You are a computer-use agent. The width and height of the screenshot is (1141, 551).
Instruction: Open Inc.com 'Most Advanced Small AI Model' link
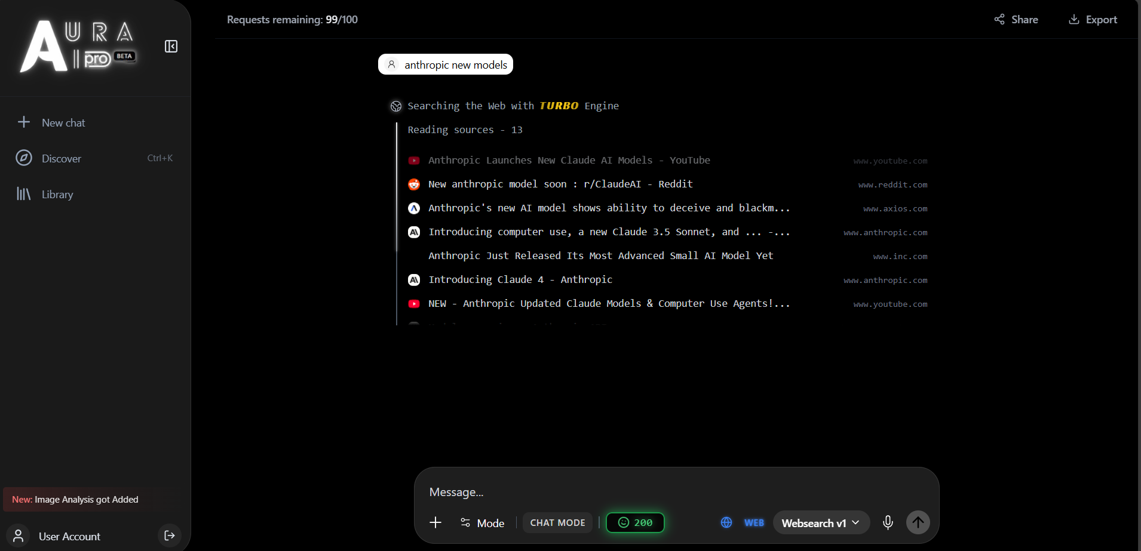(x=601, y=256)
